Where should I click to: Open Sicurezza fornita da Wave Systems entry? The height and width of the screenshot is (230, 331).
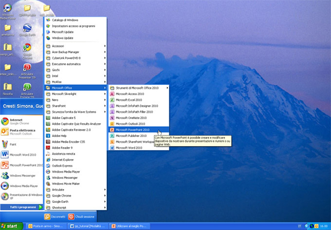pyautogui.click(x=76, y=112)
